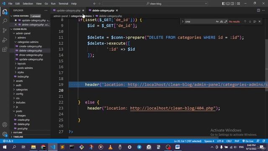
Task: Go forward with navigation arrow
Action: [x=100, y=4]
